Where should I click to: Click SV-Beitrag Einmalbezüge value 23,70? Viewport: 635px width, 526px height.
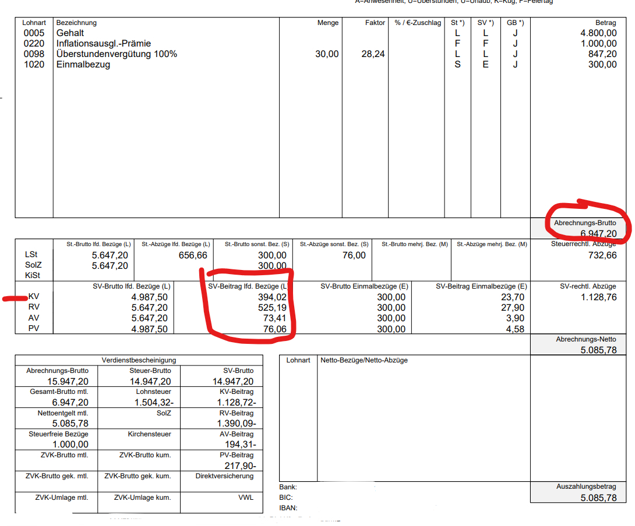513,297
